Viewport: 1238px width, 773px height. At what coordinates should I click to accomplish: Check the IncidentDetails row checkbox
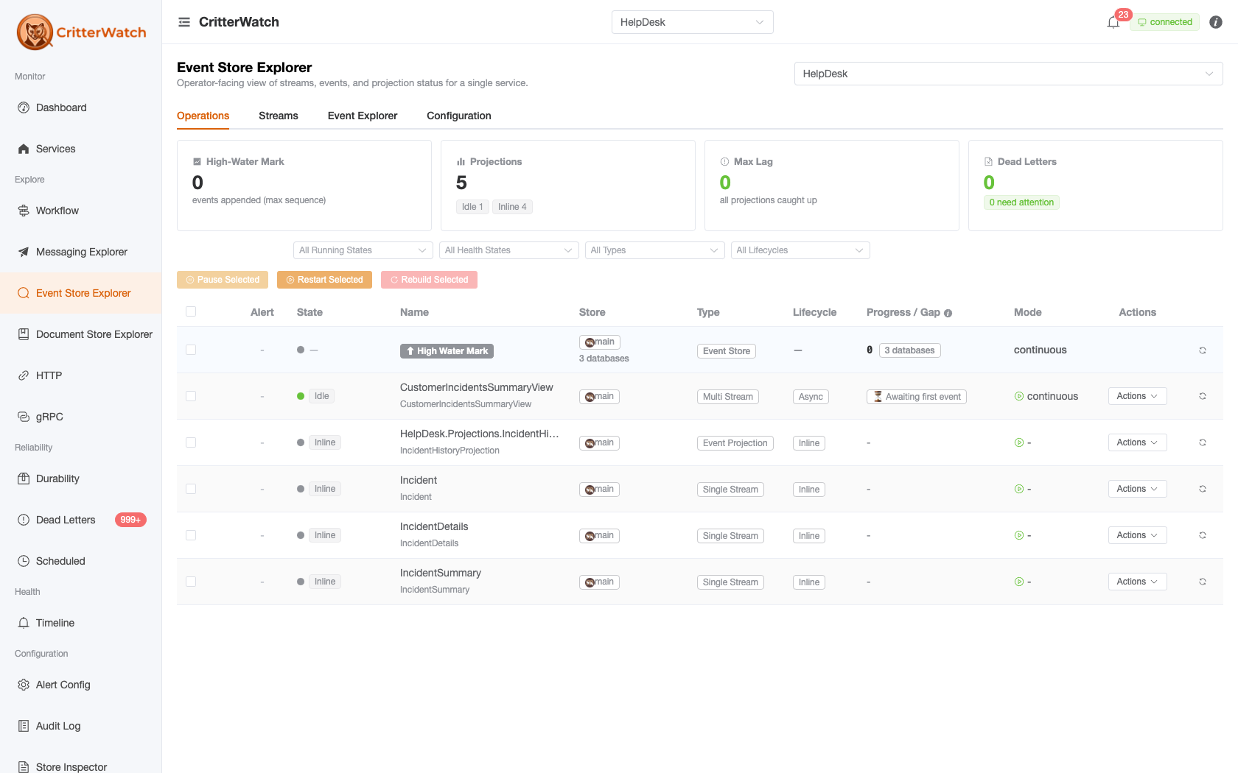(x=191, y=535)
